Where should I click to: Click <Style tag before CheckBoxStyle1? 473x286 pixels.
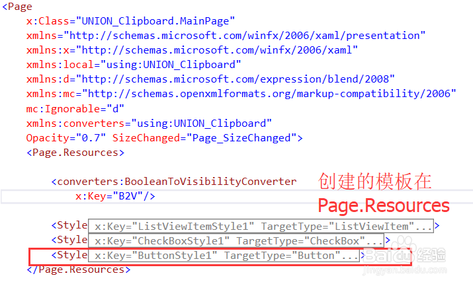69,240
